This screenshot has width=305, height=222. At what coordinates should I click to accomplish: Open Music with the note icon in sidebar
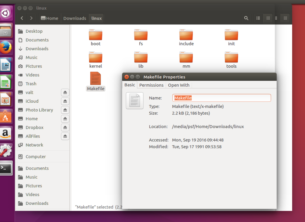(x=42, y=57)
